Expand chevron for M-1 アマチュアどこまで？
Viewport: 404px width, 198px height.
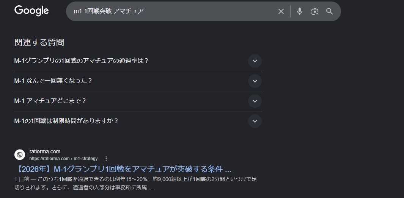255,101
